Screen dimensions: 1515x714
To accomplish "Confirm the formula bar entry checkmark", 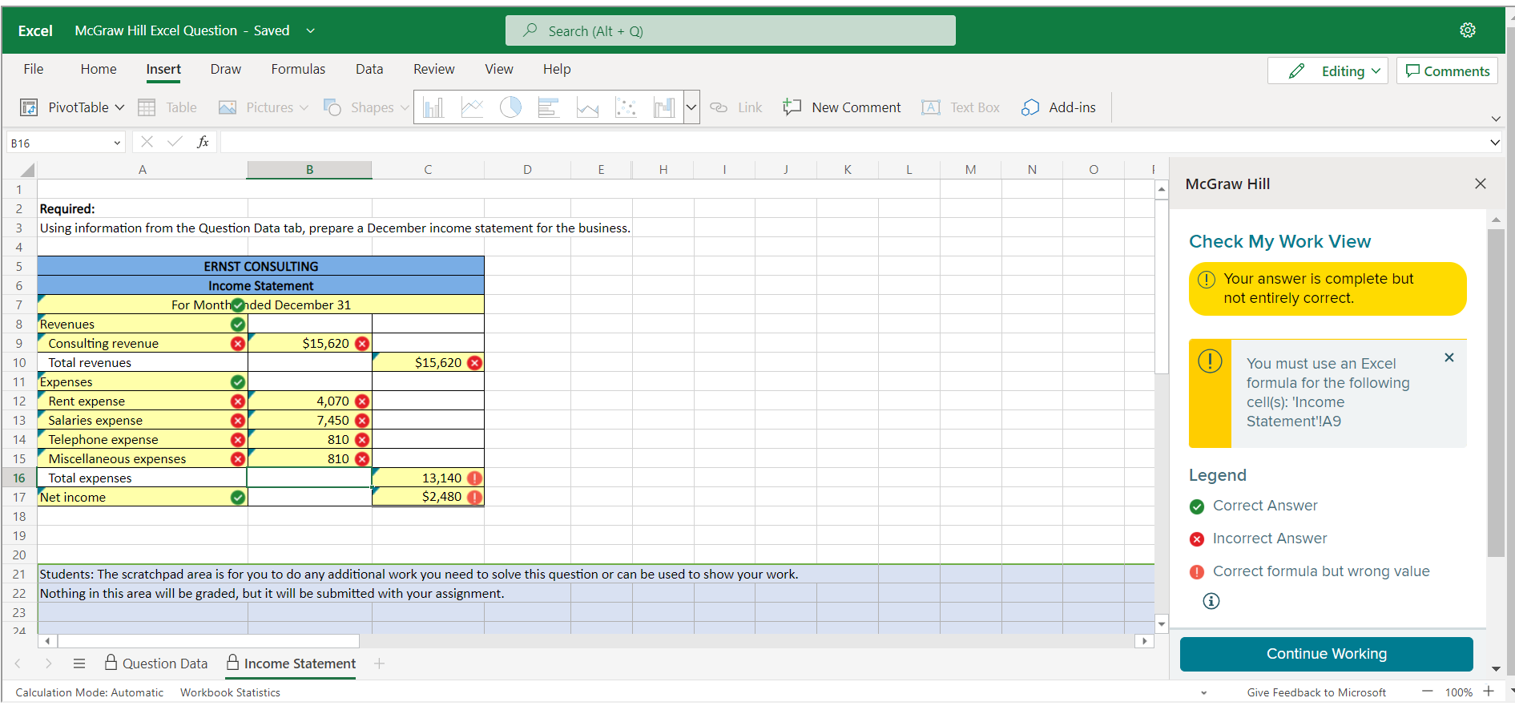I will pyautogui.click(x=175, y=142).
